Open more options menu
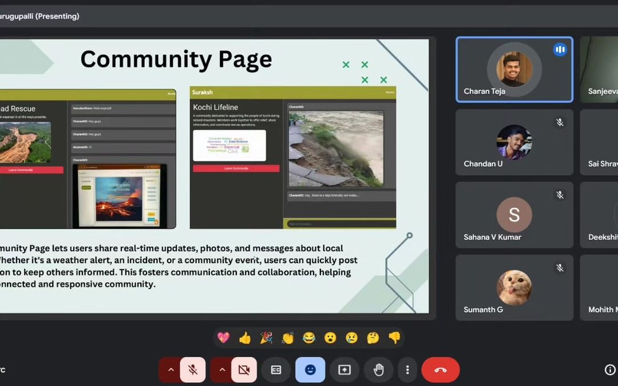The height and width of the screenshot is (386, 618). pos(407,370)
